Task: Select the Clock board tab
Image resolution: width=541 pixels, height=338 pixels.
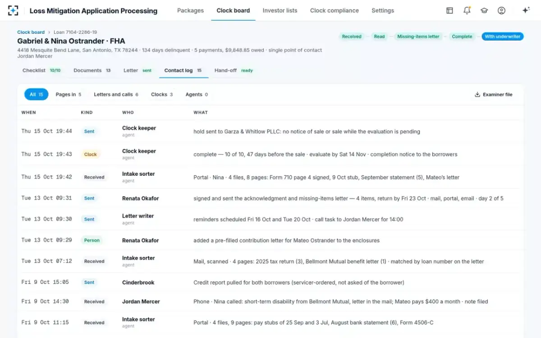Action: click(x=233, y=10)
